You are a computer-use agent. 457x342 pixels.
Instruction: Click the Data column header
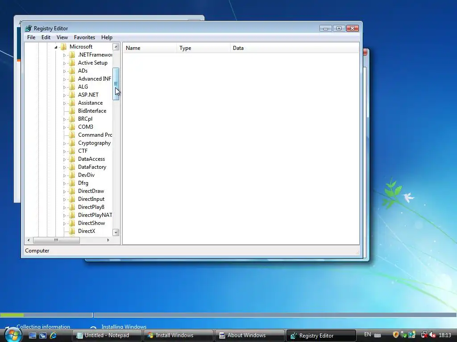click(295, 48)
